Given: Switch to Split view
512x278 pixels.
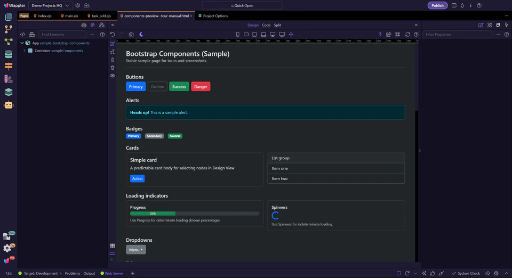Looking at the screenshot, I should (277, 25).
